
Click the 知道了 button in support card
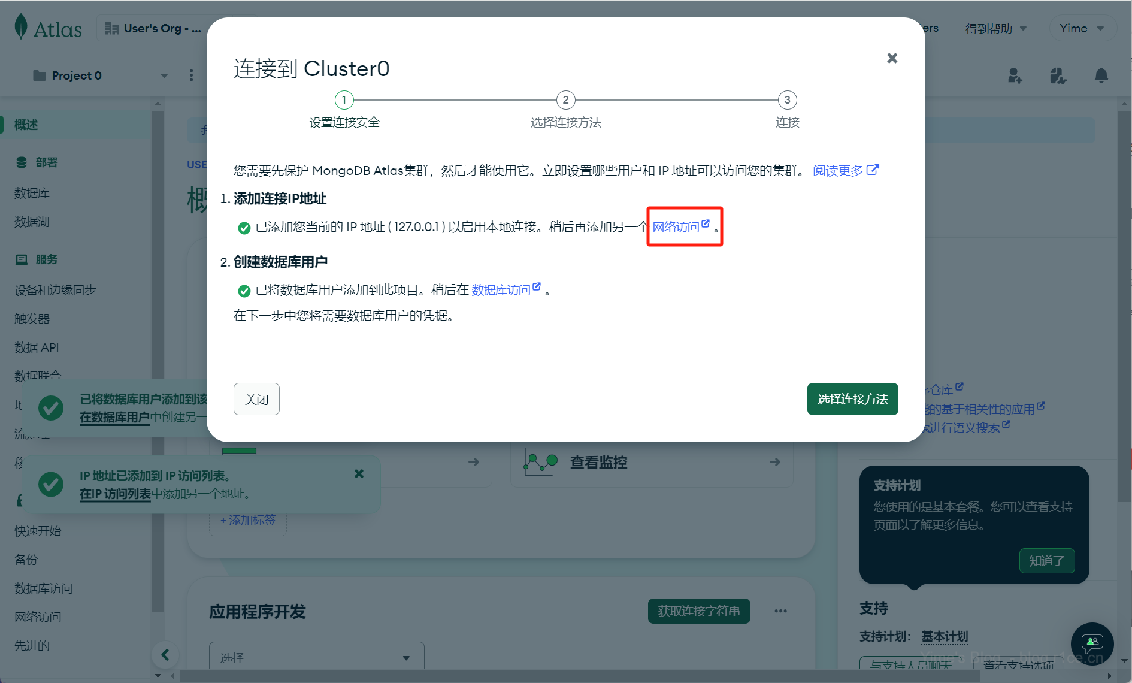1046,561
